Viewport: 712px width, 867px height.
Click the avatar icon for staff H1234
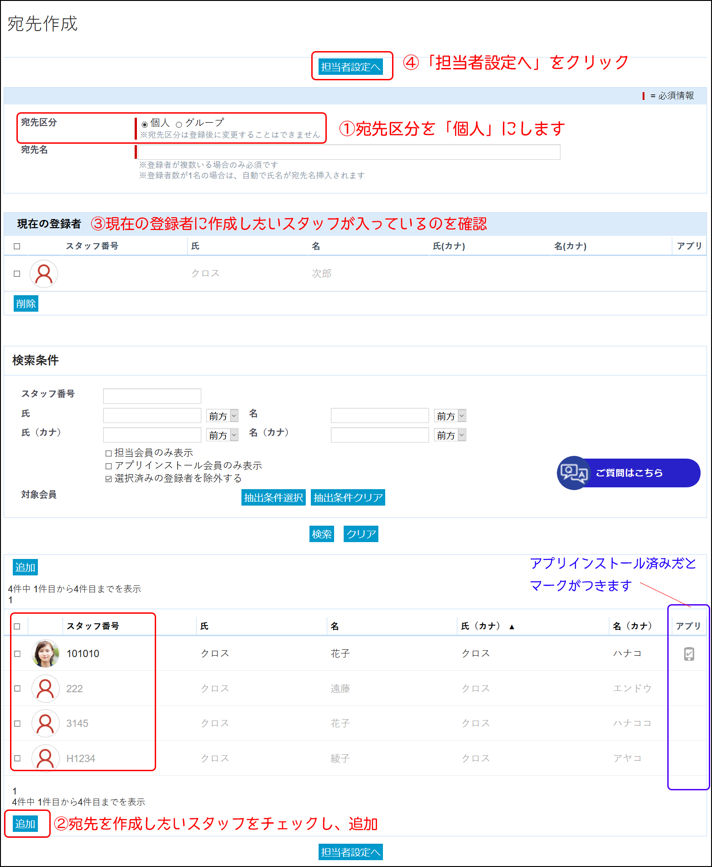pyautogui.click(x=46, y=758)
